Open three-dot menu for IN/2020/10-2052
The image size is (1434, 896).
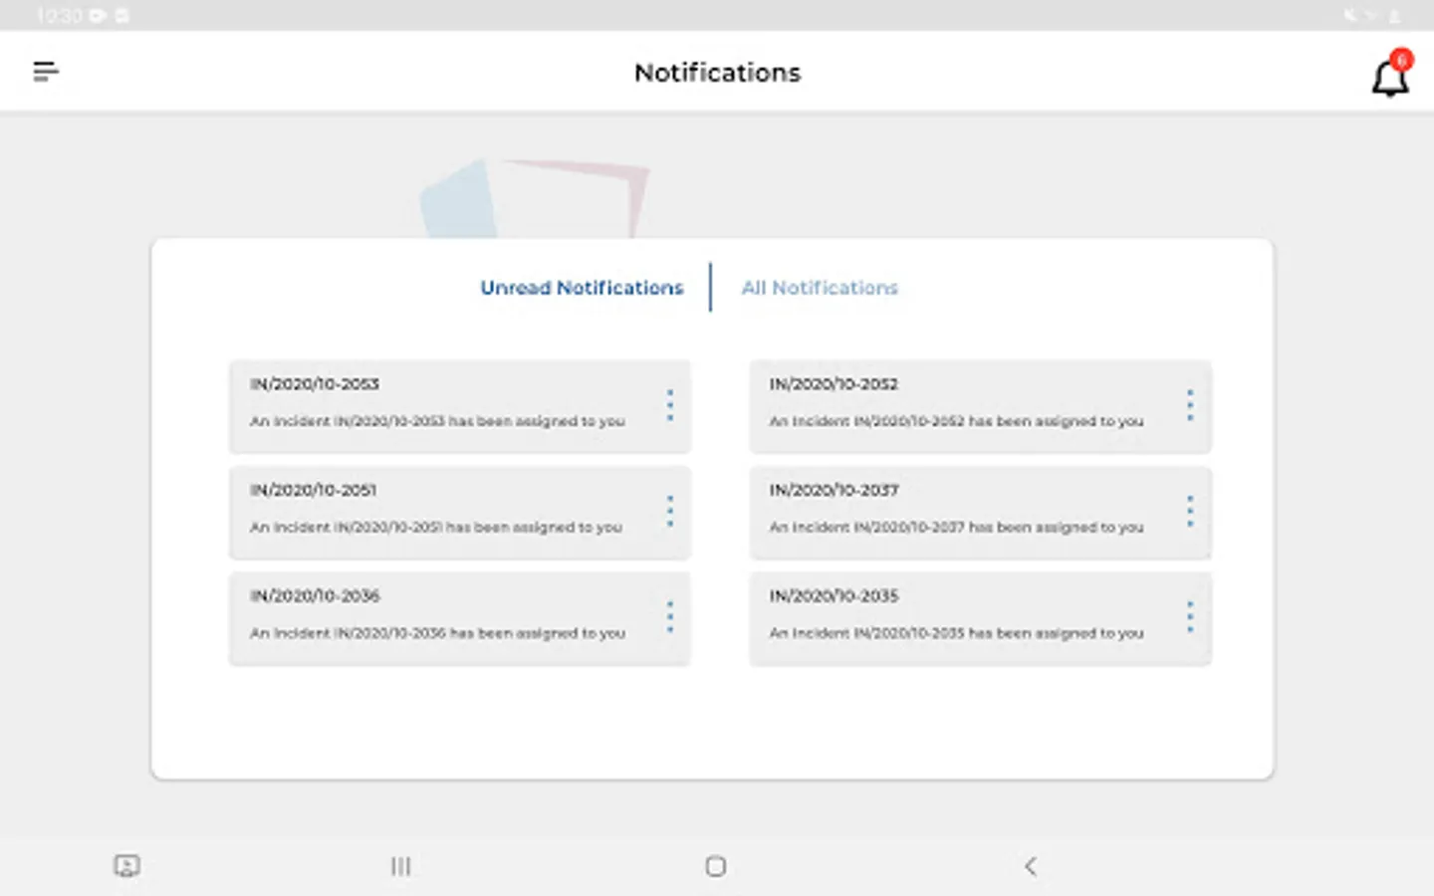(1190, 405)
